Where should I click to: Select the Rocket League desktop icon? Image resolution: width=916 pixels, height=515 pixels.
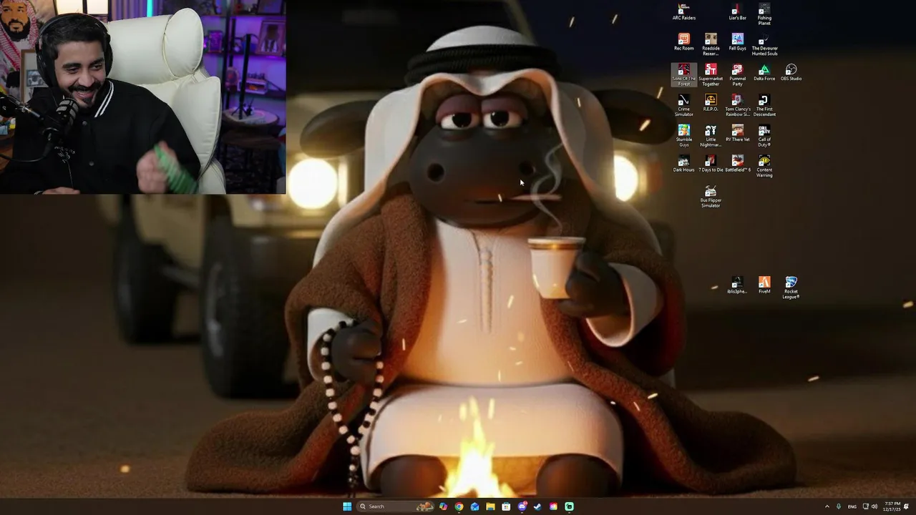click(x=791, y=288)
